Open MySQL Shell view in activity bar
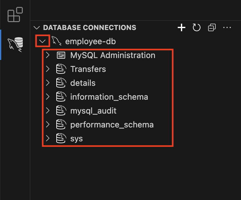This screenshot has width=241, height=200. (x=15, y=44)
